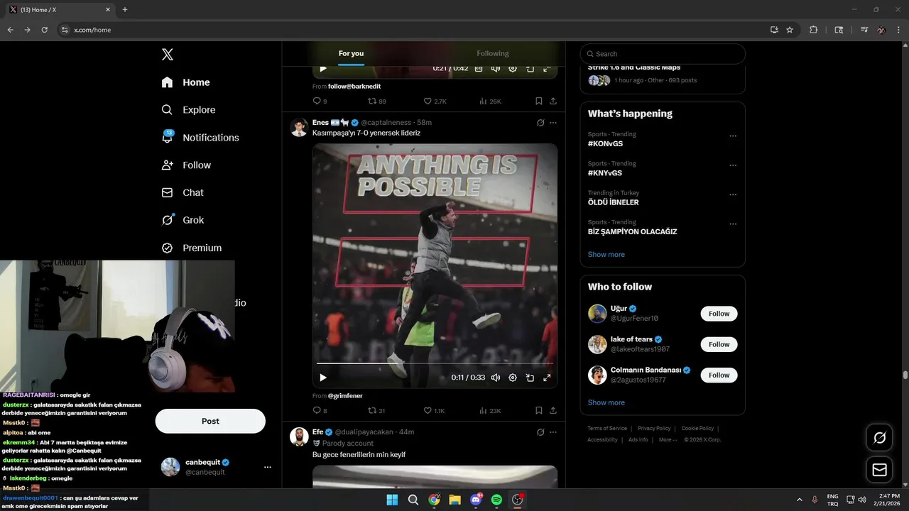The image size is (909, 511).
Task: Click the X logo in sidebar
Action: [x=167, y=55]
